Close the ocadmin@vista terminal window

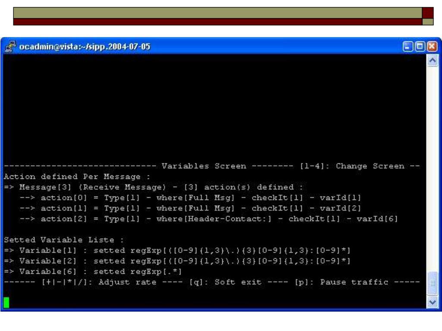click(x=432, y=47)
